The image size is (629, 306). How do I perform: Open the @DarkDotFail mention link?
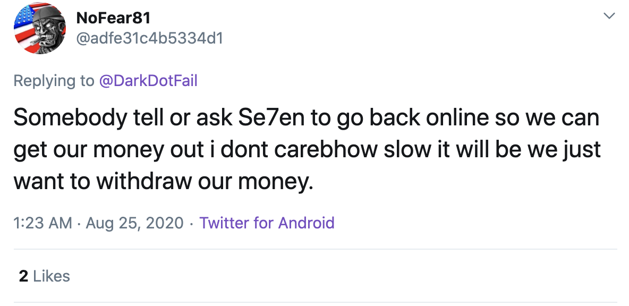(x=148, y=80)
